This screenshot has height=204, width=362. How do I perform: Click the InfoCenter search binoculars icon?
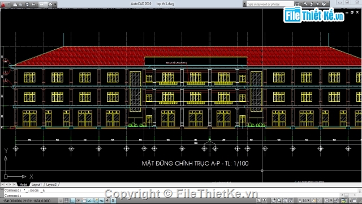(x=297, y=4)
